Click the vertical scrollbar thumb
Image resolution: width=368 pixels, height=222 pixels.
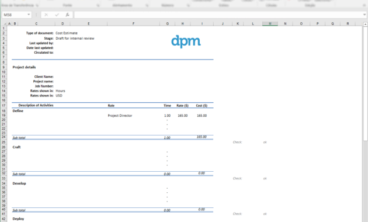click(x=365, y=84)
